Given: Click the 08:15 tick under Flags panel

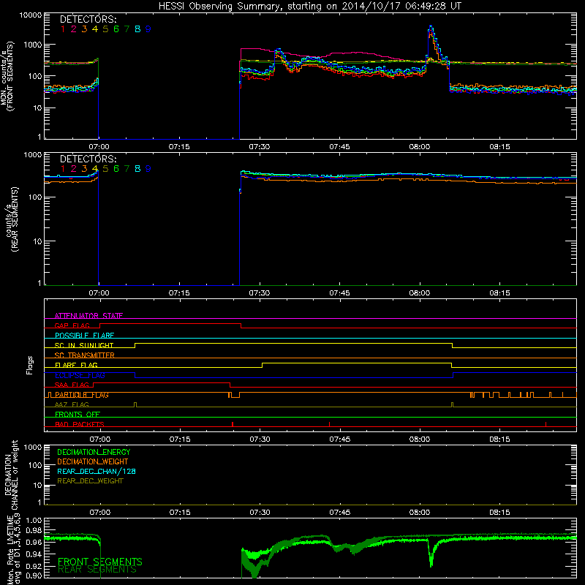Looking at the screenshot, I should [x=500, y=439].
